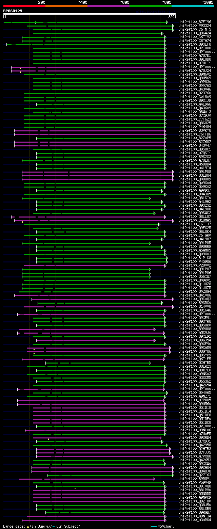This screenshot has height=529, width=217.
Task: Click the UniRef100_Q6L8K4 label
Action: [x=195, y=231]
